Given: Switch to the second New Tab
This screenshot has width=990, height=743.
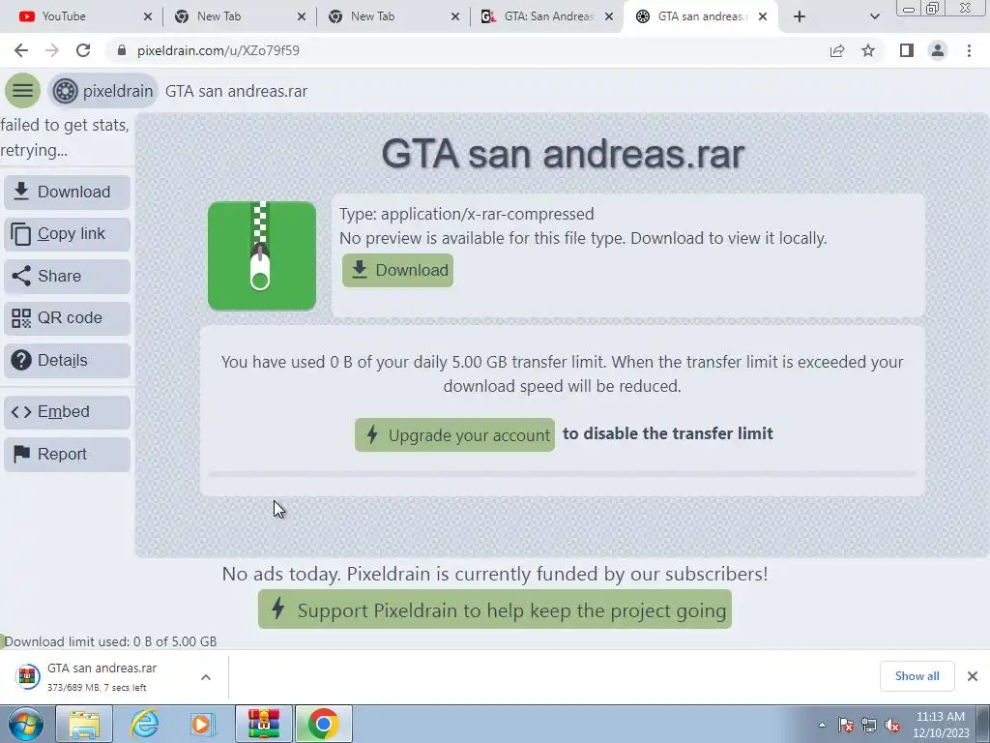Looking at the screenshot, I should 393,16.
